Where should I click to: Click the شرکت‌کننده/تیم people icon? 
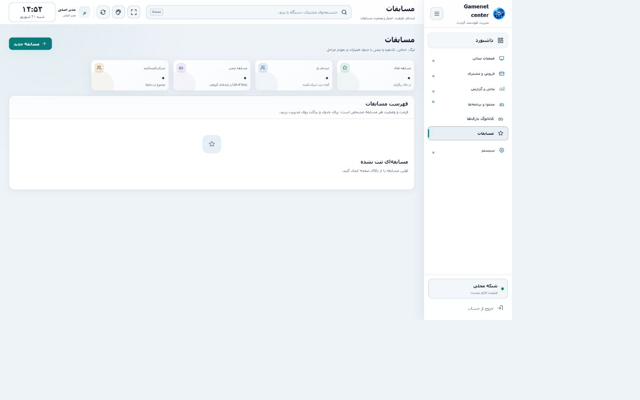tap(99, 68)
